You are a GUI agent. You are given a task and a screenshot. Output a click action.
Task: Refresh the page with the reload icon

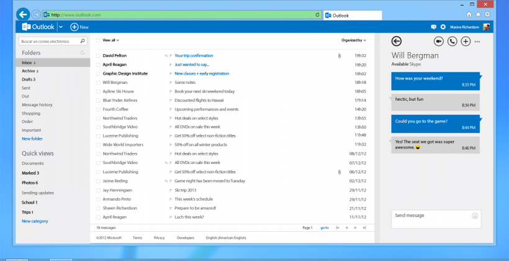317,15
